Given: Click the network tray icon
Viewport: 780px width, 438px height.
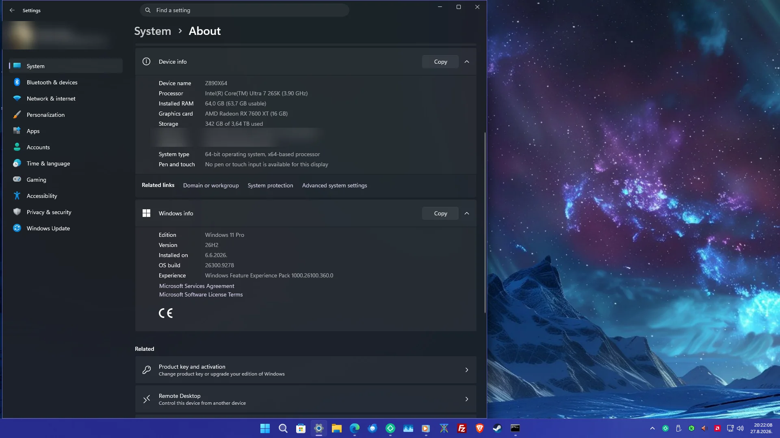Looking at the screenshot, I should click(730, 428).
